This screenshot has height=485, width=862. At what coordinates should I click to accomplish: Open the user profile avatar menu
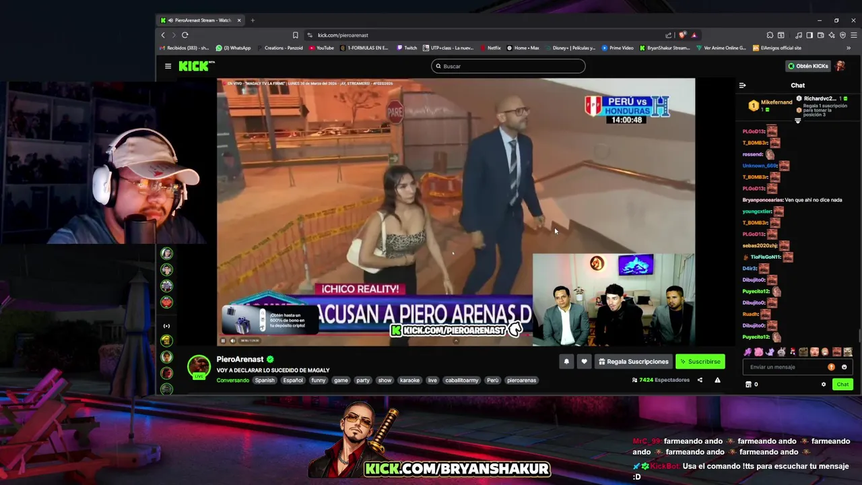(x=840, y=66)
